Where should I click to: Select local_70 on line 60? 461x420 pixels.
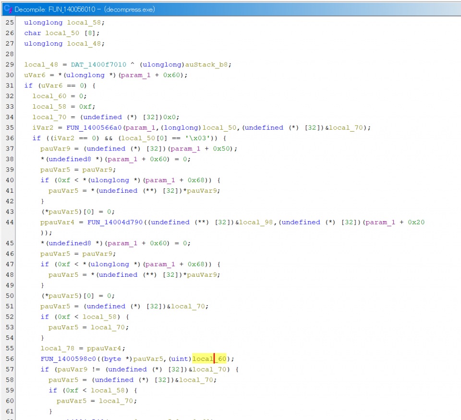116,401
